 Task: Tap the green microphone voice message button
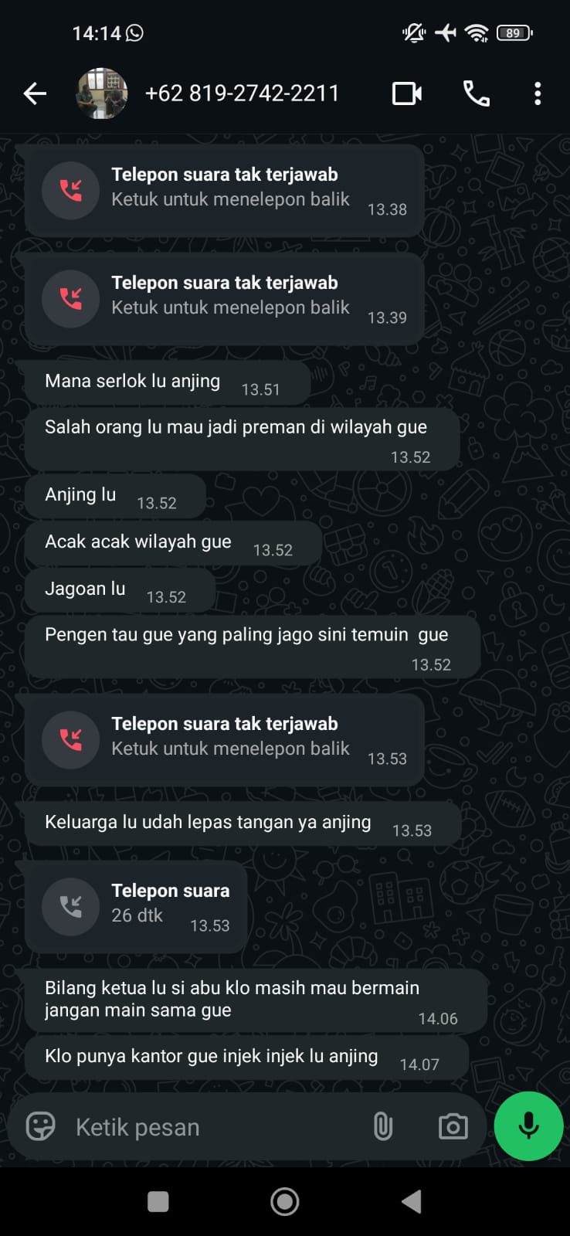528,1126
